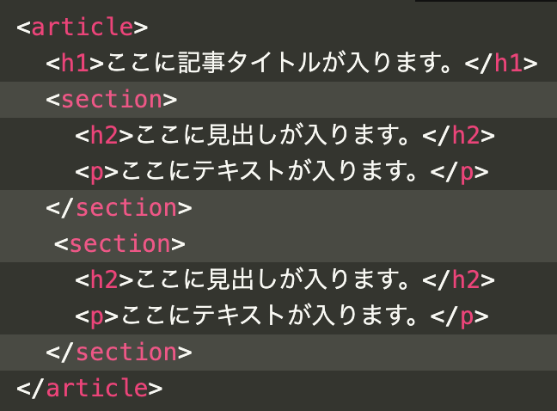The image size is (557, 411).
Task: Select the first opening section tag
Action: tap(112, 99)
